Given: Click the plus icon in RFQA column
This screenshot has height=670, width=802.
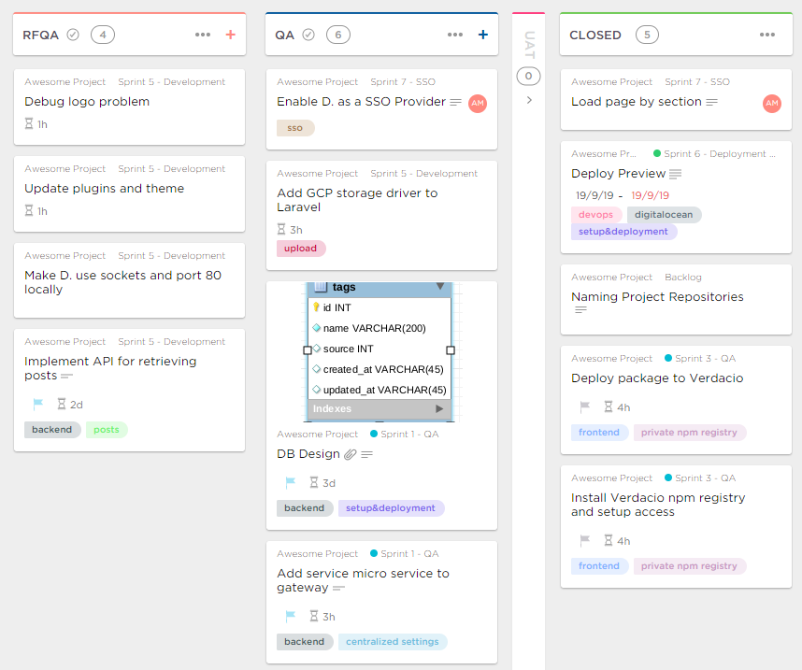Looking at the screenshot, I should click(231, 35).
